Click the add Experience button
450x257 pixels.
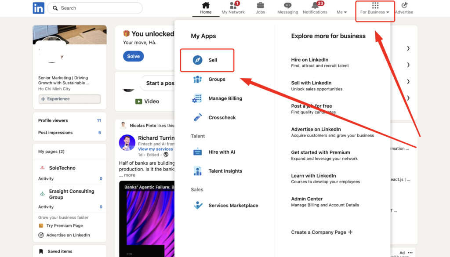pyautogui.click(x=69, y=99)
